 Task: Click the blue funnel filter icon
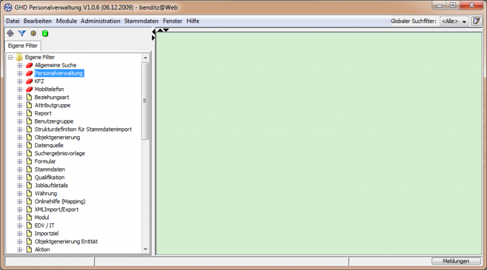pyautogui.click(x=22, y=33)
